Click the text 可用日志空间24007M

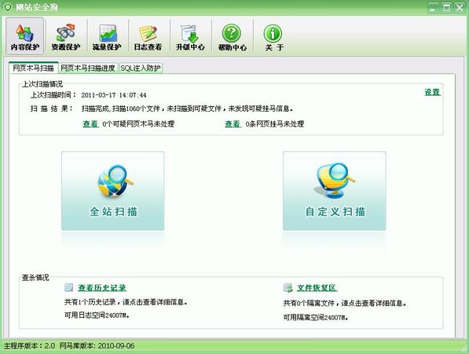(x=97, y=315)
